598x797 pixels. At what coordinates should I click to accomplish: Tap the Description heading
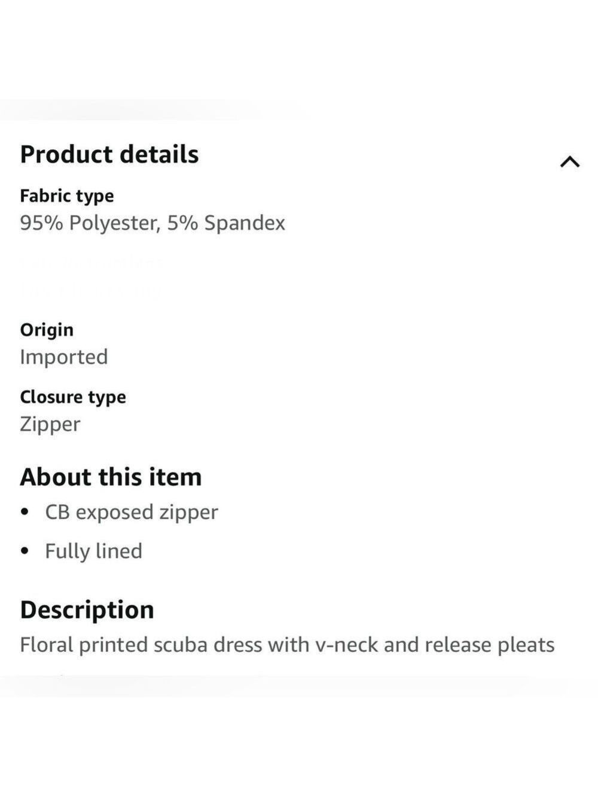point(87,610)
